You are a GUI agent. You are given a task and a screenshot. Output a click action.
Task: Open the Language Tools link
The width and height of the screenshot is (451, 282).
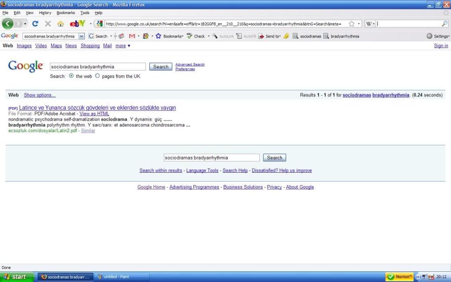pyautogui.click(x=202, y=171)
